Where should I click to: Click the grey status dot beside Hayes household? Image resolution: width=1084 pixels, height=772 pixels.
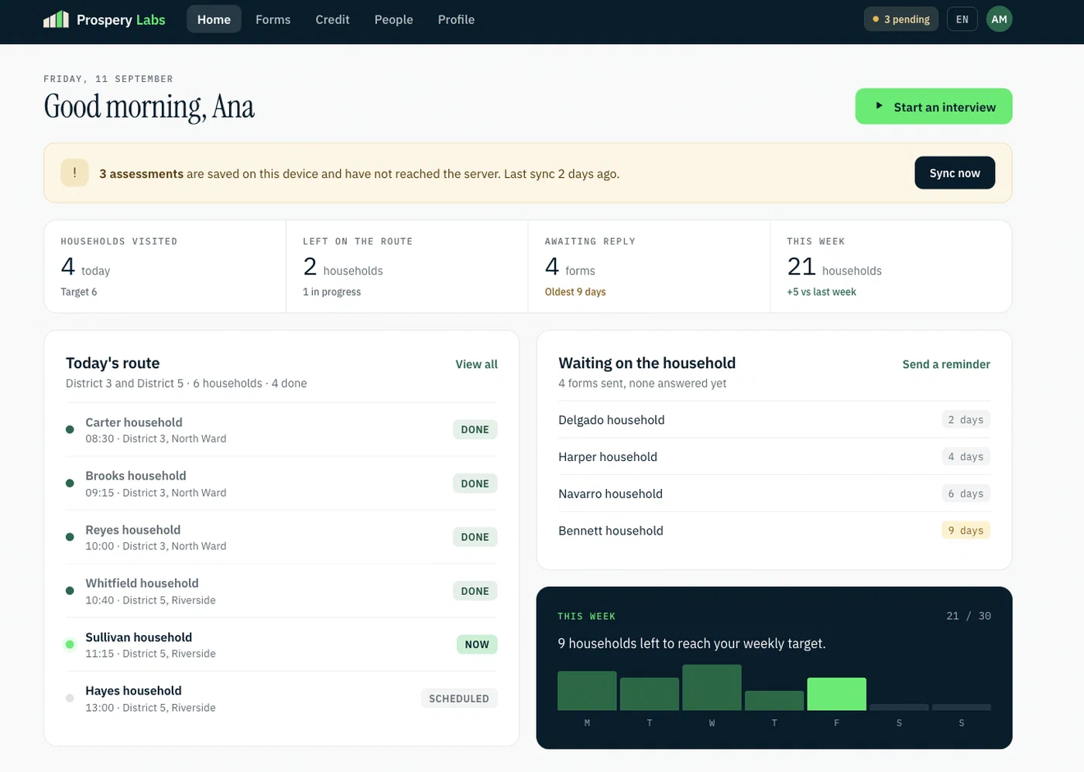tap(70, 698)
